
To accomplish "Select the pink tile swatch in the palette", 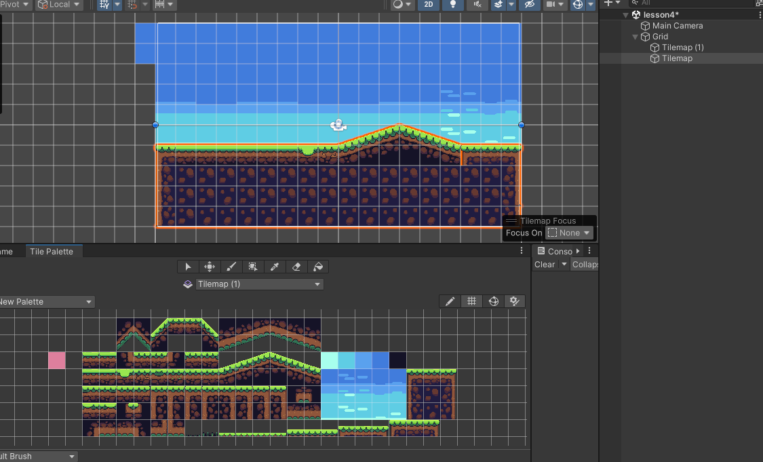I will 57,360.
